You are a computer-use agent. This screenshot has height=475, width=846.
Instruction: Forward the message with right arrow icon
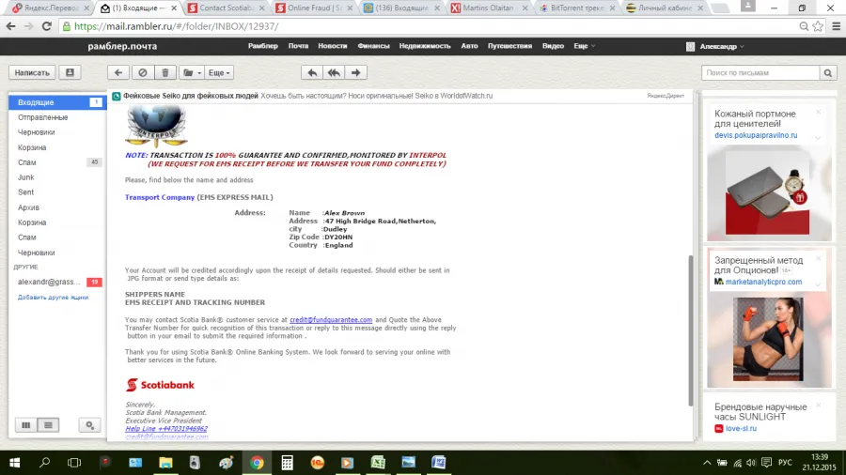(x=356, y=72)
